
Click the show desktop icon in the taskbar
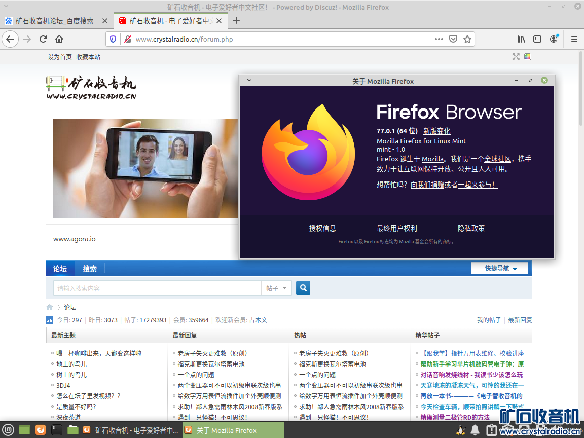coord(24,430)
